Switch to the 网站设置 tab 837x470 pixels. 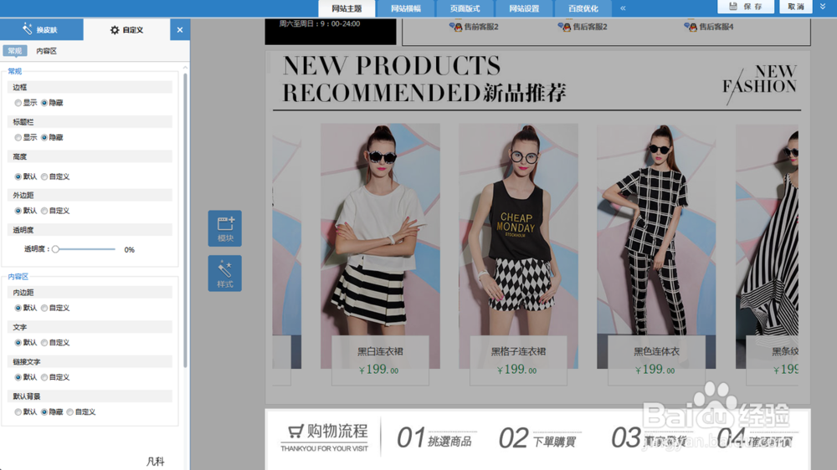tap(524, 8)
